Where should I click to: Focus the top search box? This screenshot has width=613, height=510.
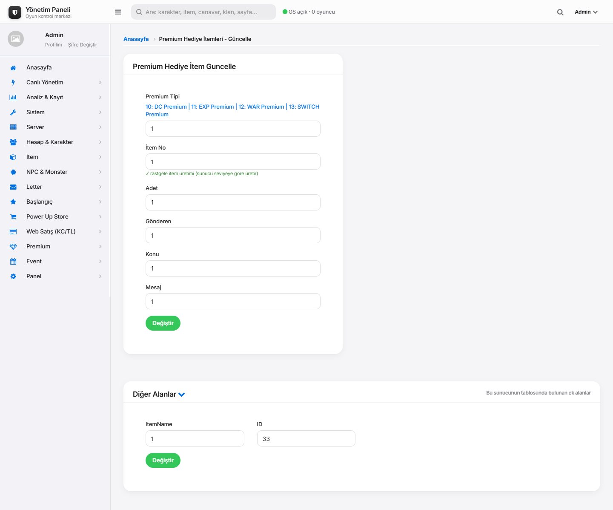(203, 12)
